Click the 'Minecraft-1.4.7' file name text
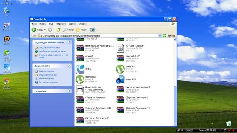This screenshot has height=133, width=237. click(x=133, y=56)
